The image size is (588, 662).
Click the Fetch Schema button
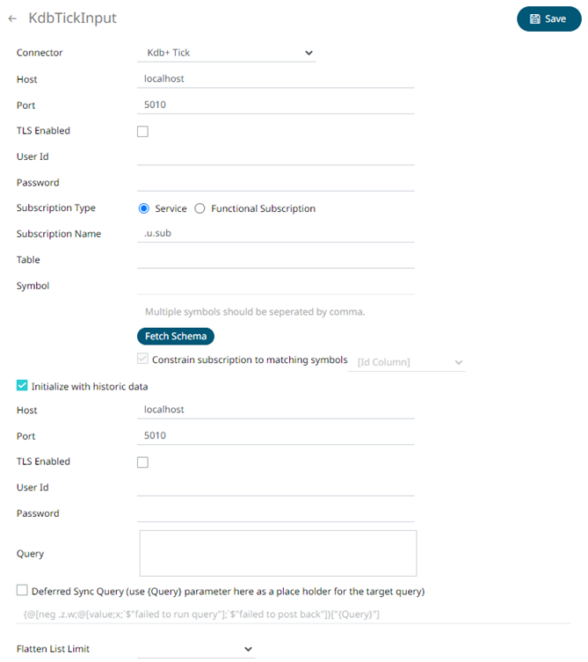coord(176,337)
